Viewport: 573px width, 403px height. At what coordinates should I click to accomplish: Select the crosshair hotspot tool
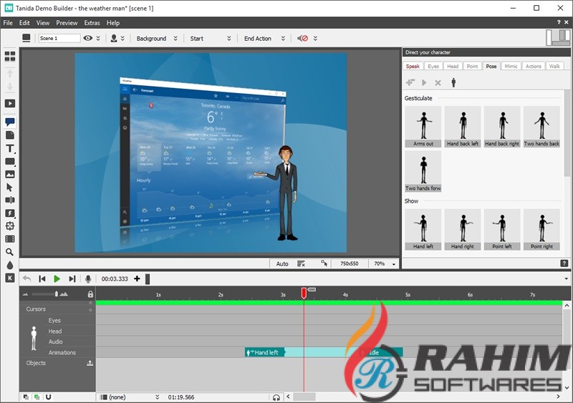pos(10,225)
